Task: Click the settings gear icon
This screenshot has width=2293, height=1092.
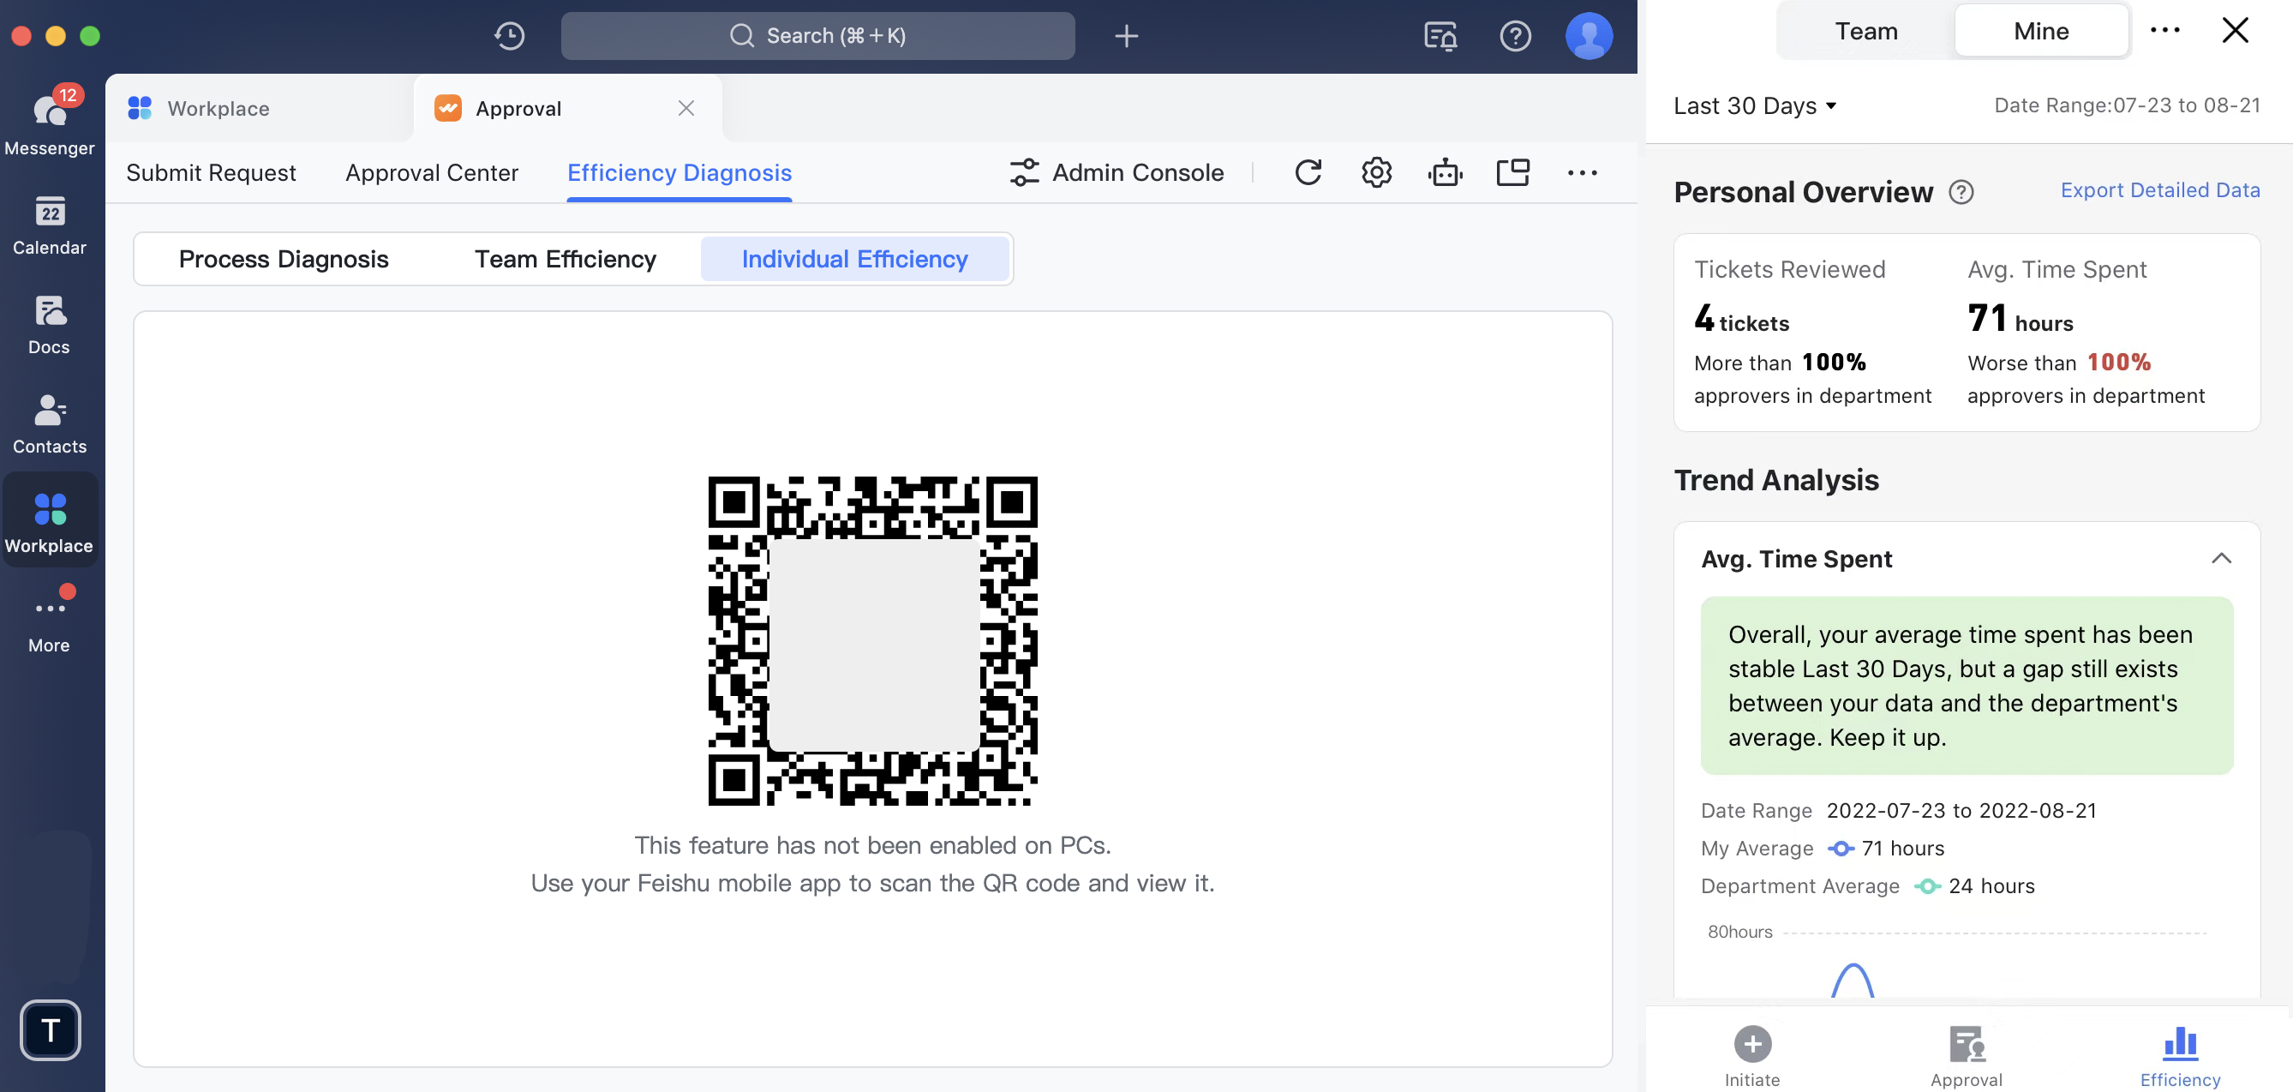Action: pyautogui.click(x=1376, y=173)
